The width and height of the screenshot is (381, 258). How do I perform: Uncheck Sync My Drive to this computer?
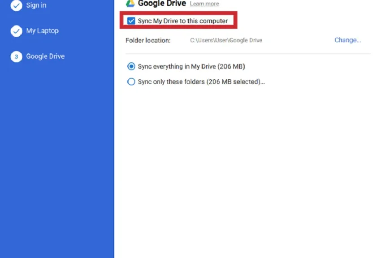131,21
